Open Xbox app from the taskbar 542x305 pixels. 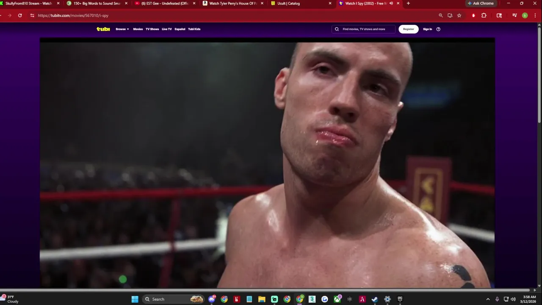[337, 299]
